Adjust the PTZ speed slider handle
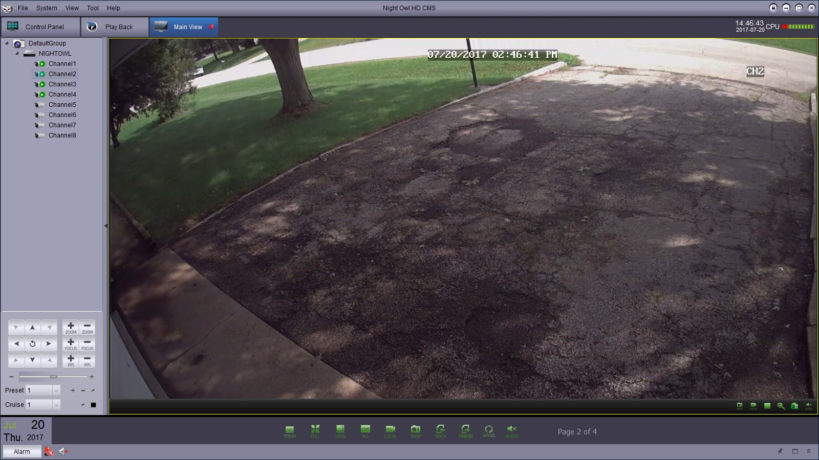 tap(54, 377)
